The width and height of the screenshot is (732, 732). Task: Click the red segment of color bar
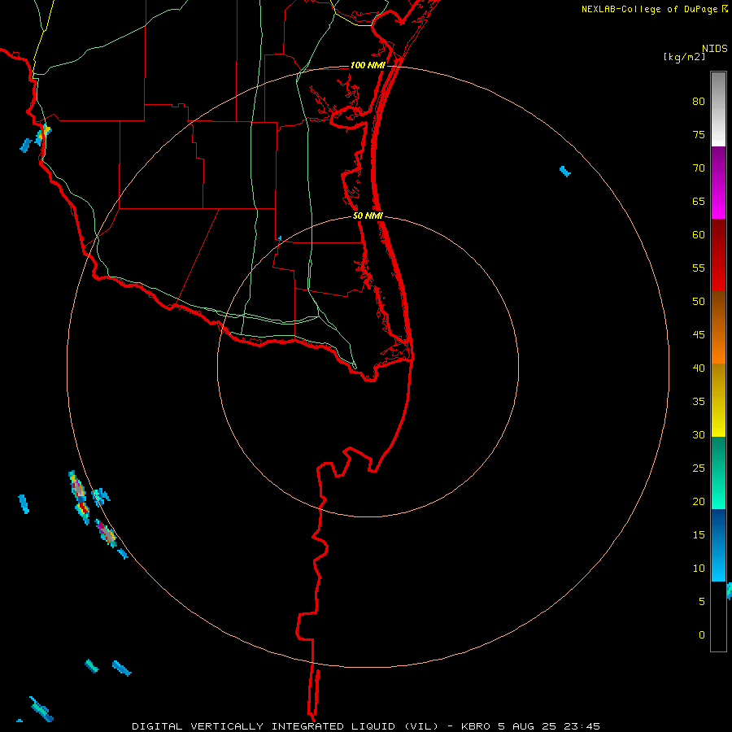[x=718, y=255]
